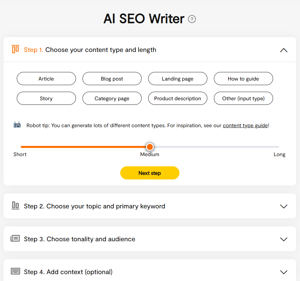Pick the Other (input type) option

243,98
